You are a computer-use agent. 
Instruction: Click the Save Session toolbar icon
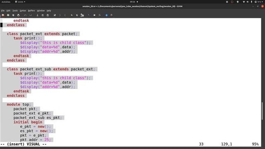77,15
